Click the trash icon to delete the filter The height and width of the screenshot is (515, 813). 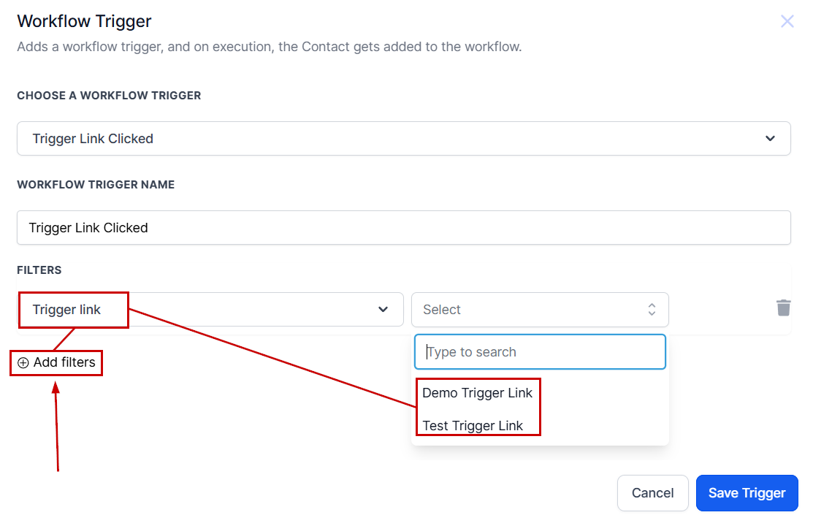[x=783, y=308]
